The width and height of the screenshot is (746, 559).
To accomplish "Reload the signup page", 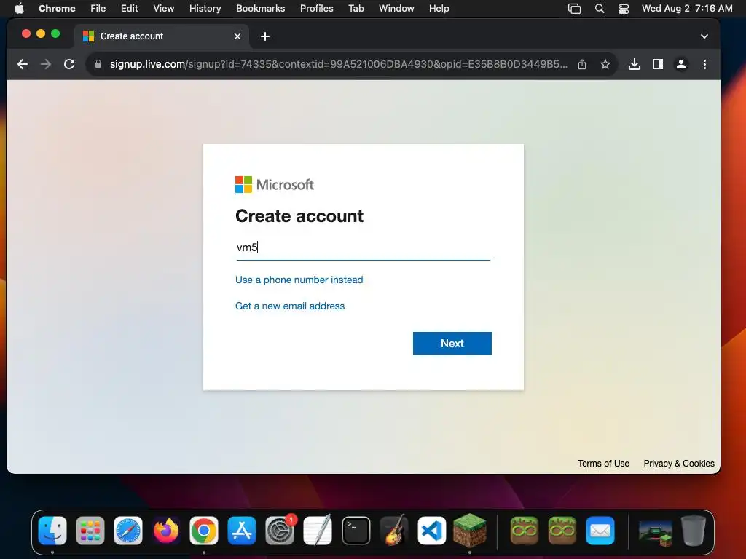I will 69,64.
